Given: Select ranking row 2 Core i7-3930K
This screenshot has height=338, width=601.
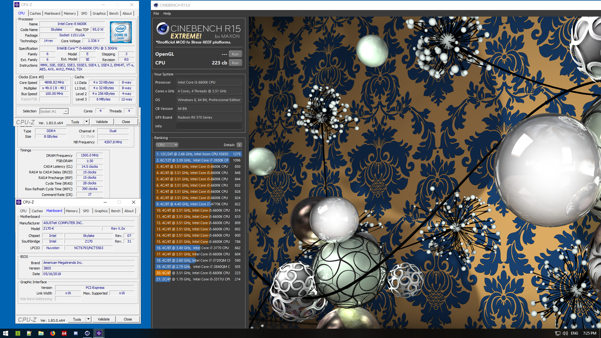Looking at the screenshot, I should (198, 160).
